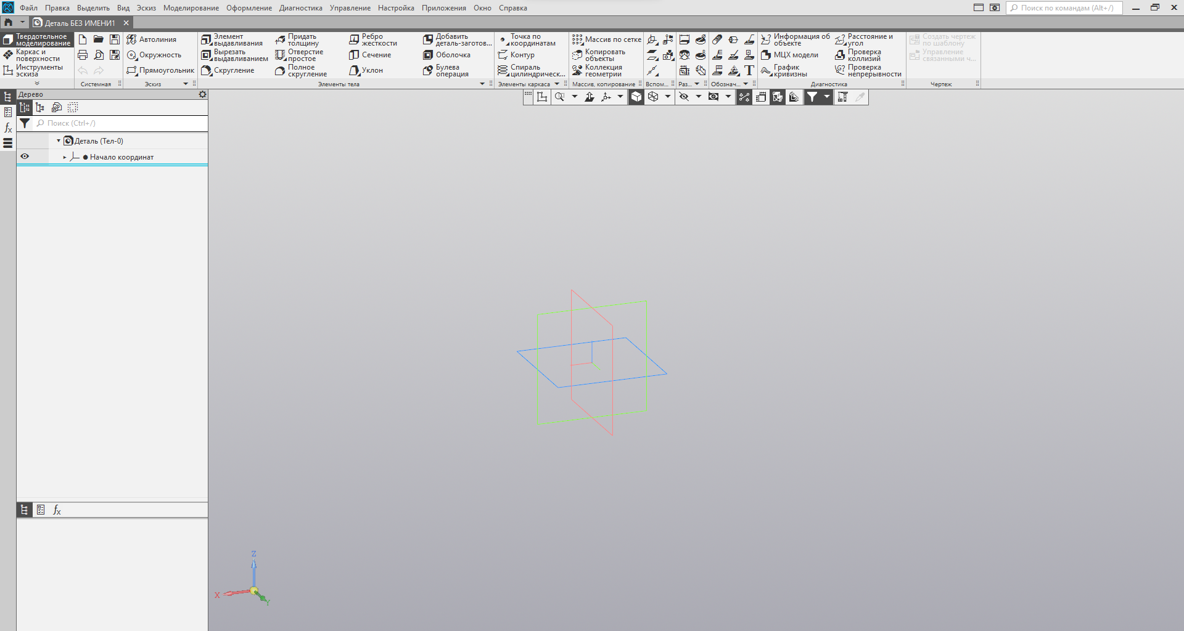Open the Файл menu
Image resolution: width=1184 pixels, height=631 pixels.
[x=28, y=8]
